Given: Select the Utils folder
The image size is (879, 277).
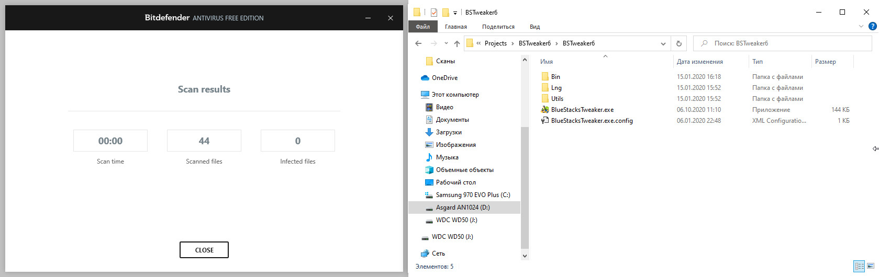Looking at the screenshot, I should click(557, 99).
